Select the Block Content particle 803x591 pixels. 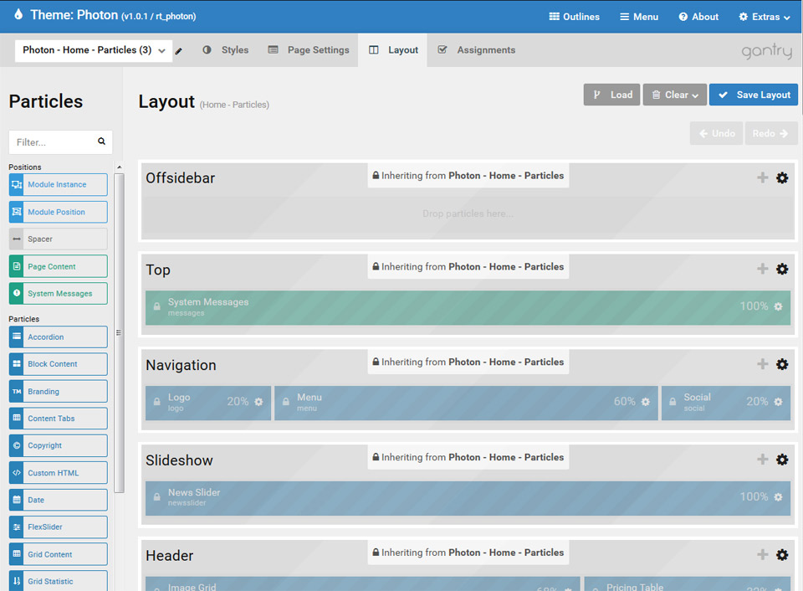[x=59, y=364]
